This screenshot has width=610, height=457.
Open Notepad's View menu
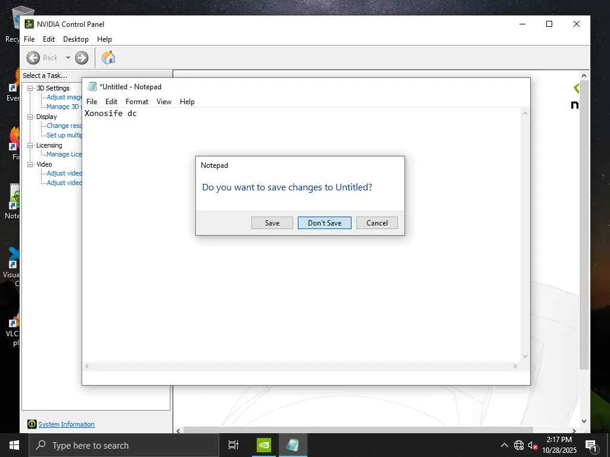point(164,102)
